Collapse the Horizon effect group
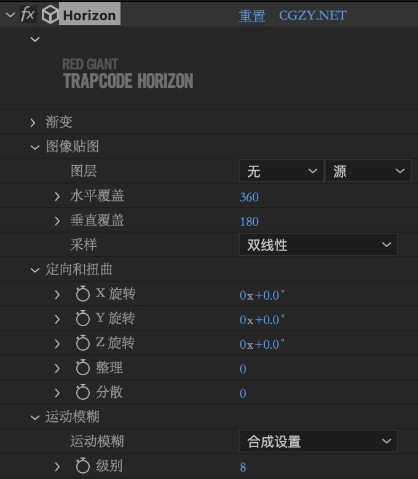Image resolution: width=418 pixels, height=479 pixels. [9, 15]
